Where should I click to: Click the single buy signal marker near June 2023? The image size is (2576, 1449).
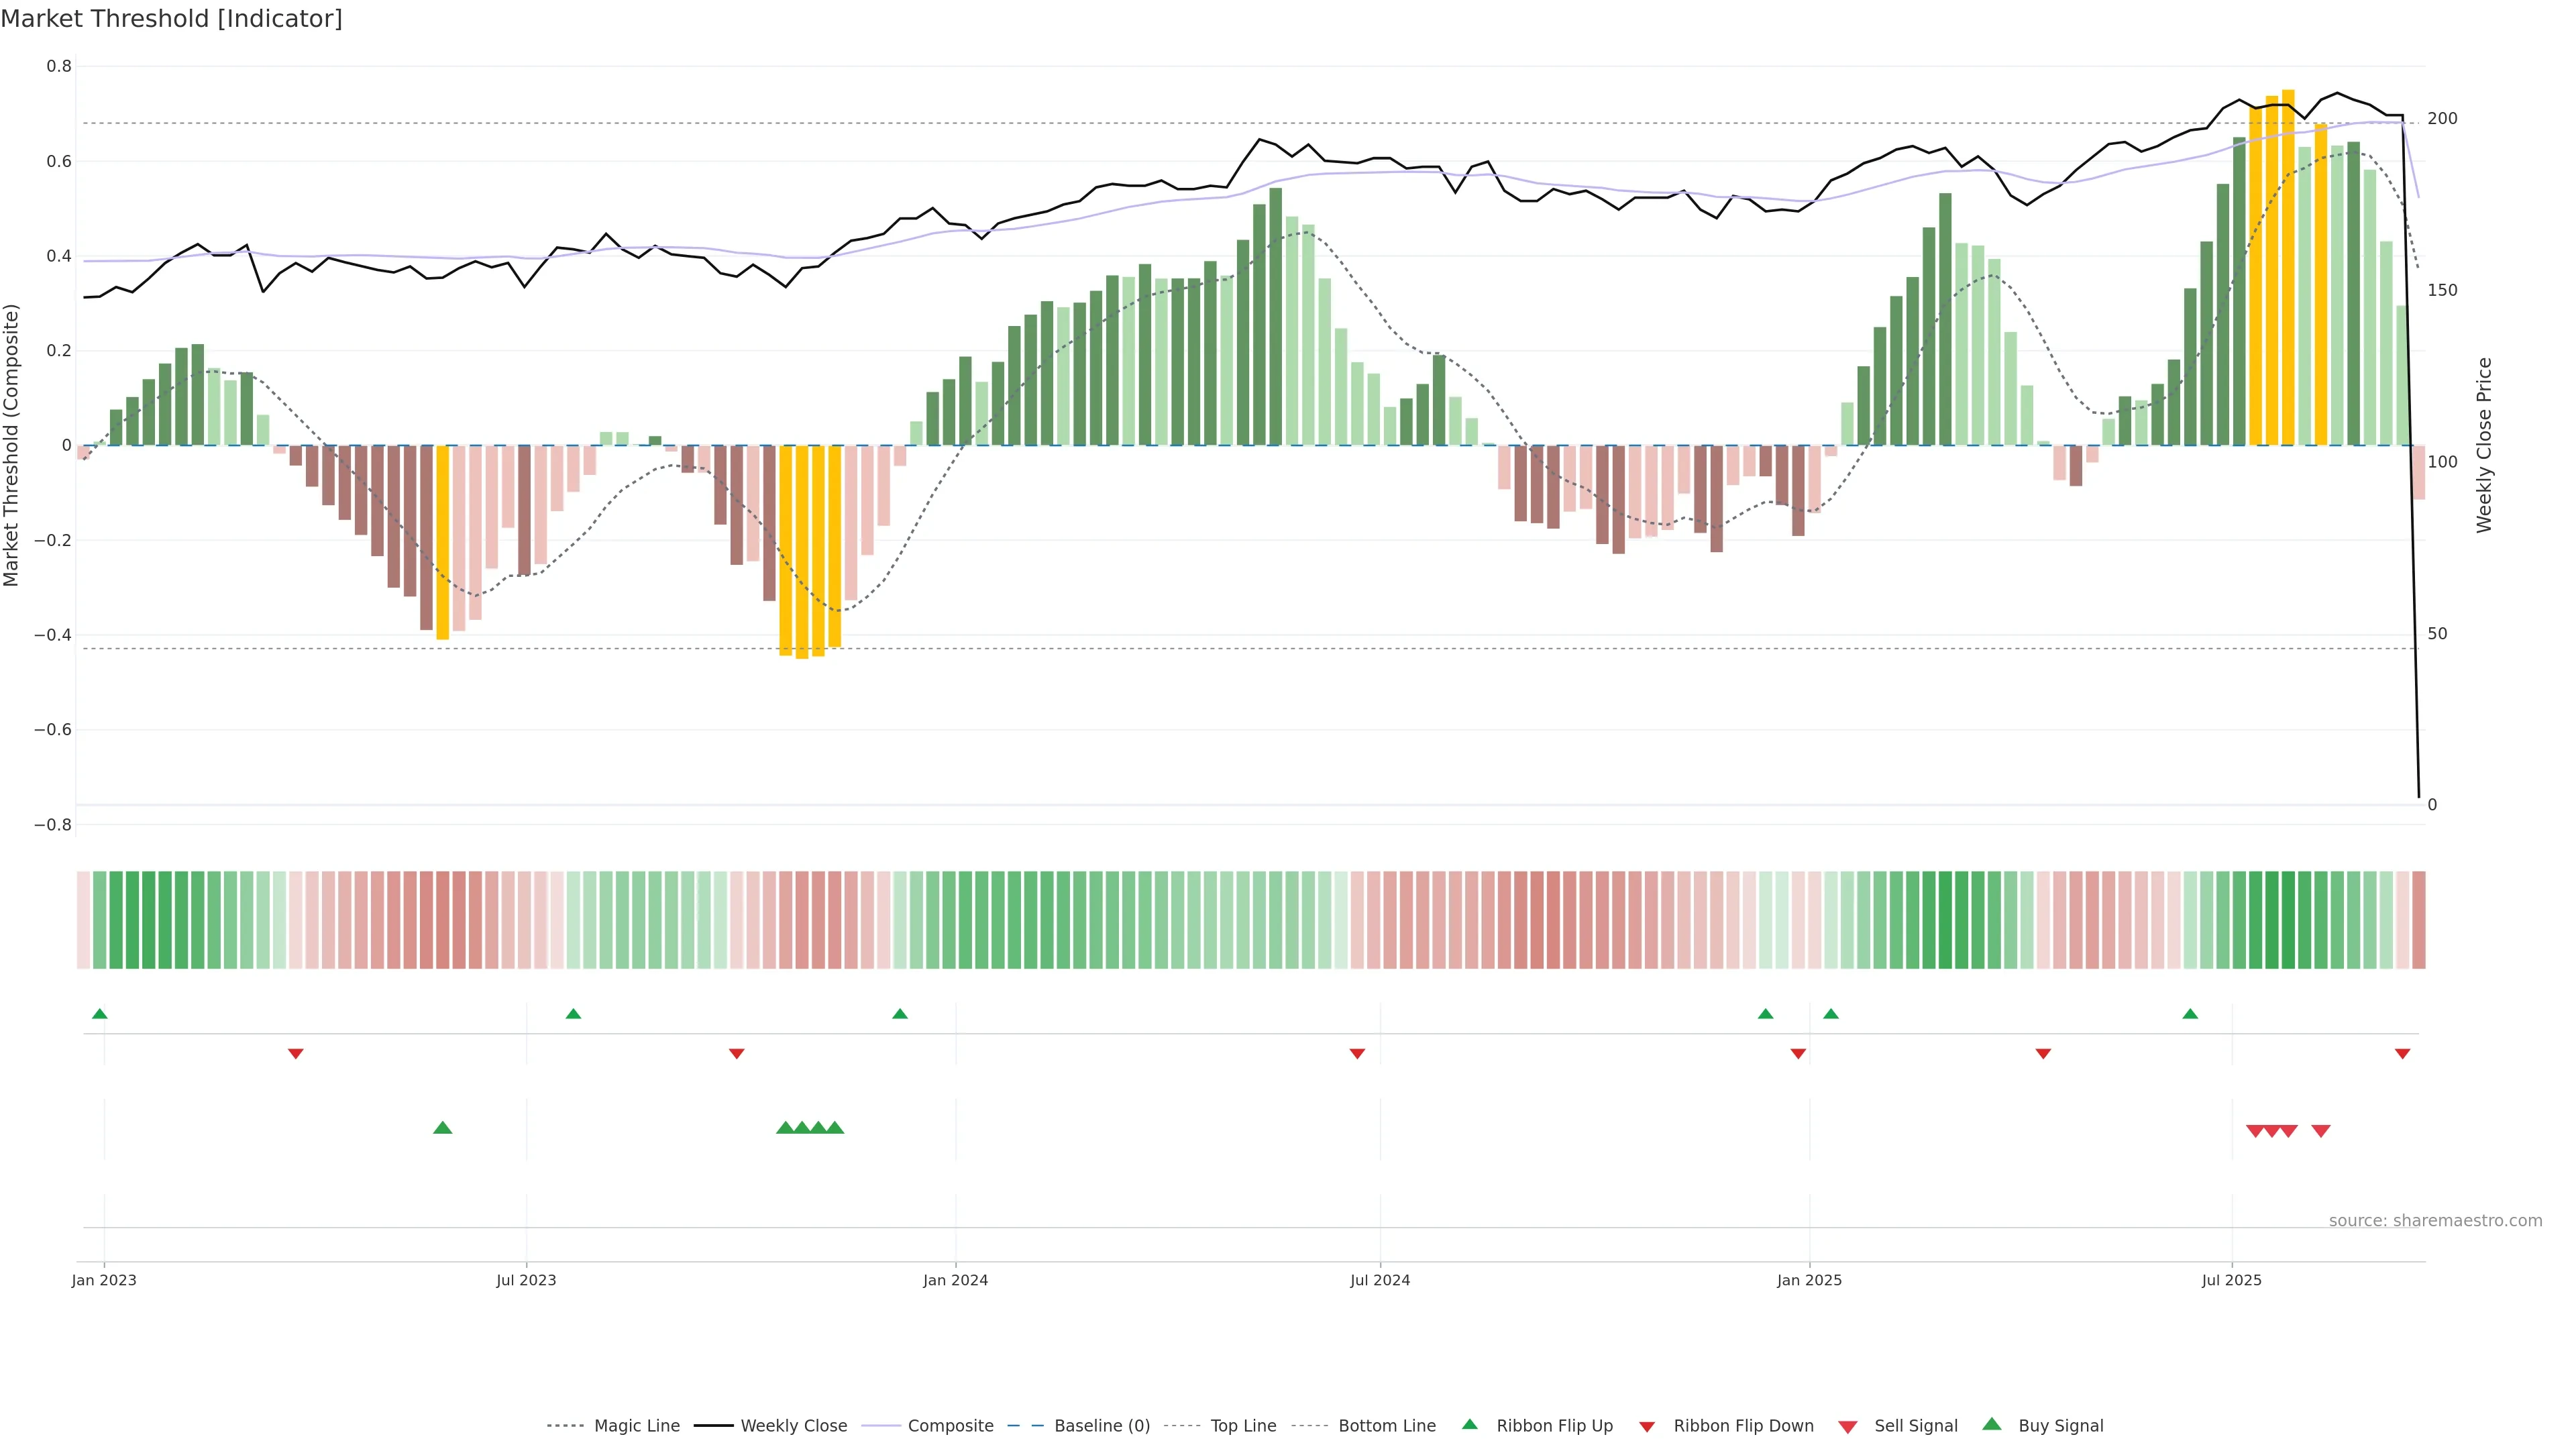click(x=443, y=1128)
